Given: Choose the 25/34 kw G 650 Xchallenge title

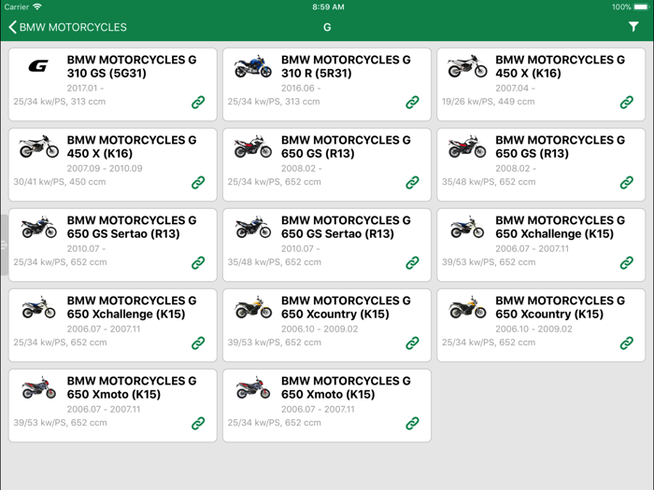Looking at the screenshot, I should click(132, 307).
